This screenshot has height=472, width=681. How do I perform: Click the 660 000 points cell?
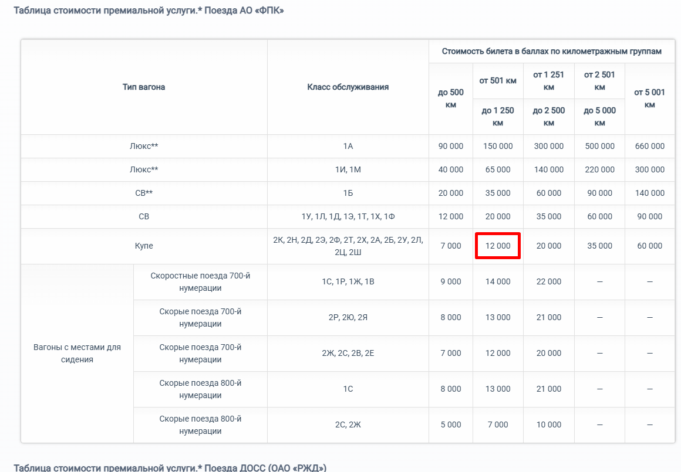[649, 146]
